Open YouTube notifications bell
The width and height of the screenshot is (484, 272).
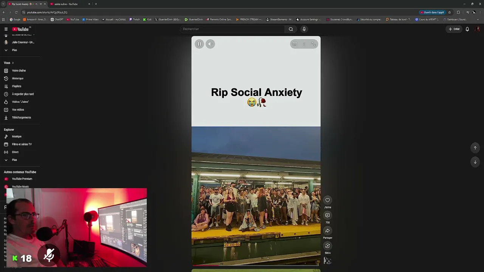click(467, 29)
